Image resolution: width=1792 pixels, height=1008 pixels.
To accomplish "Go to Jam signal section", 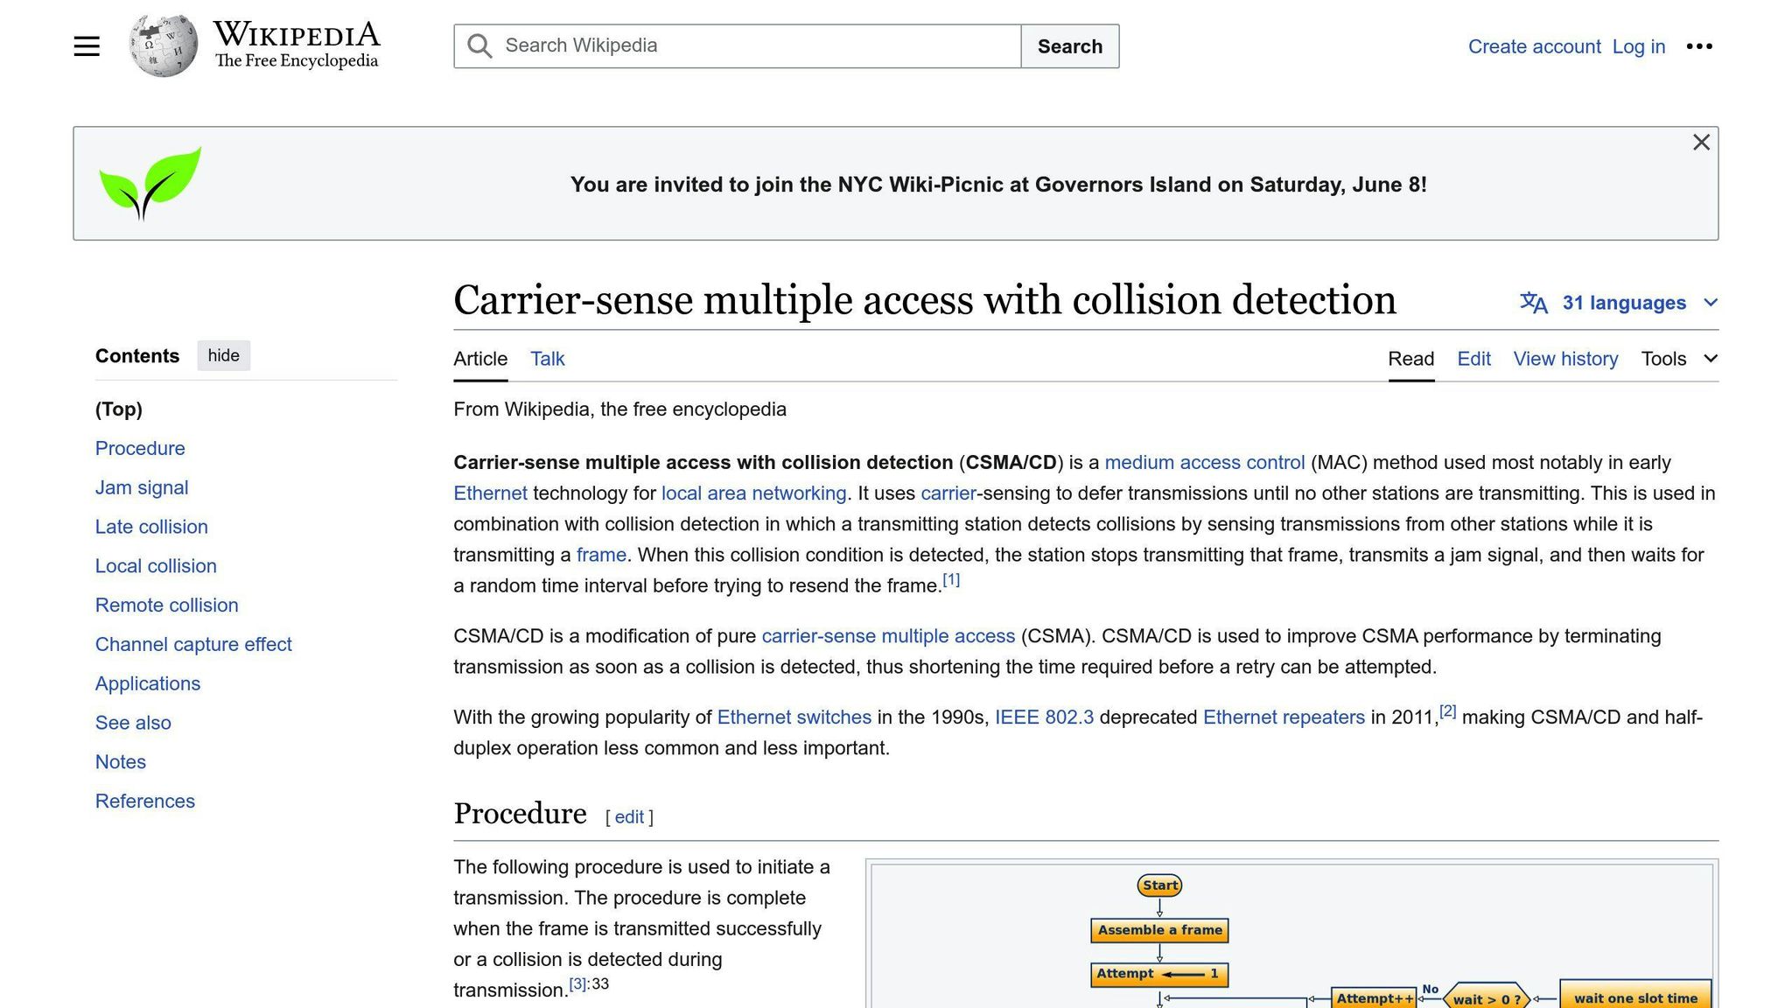I will point(142,487).
